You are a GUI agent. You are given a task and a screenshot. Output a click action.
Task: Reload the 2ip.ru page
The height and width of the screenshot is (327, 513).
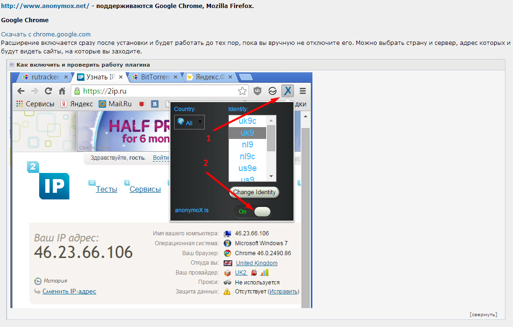pyautogui.click(x=49, y=91)
